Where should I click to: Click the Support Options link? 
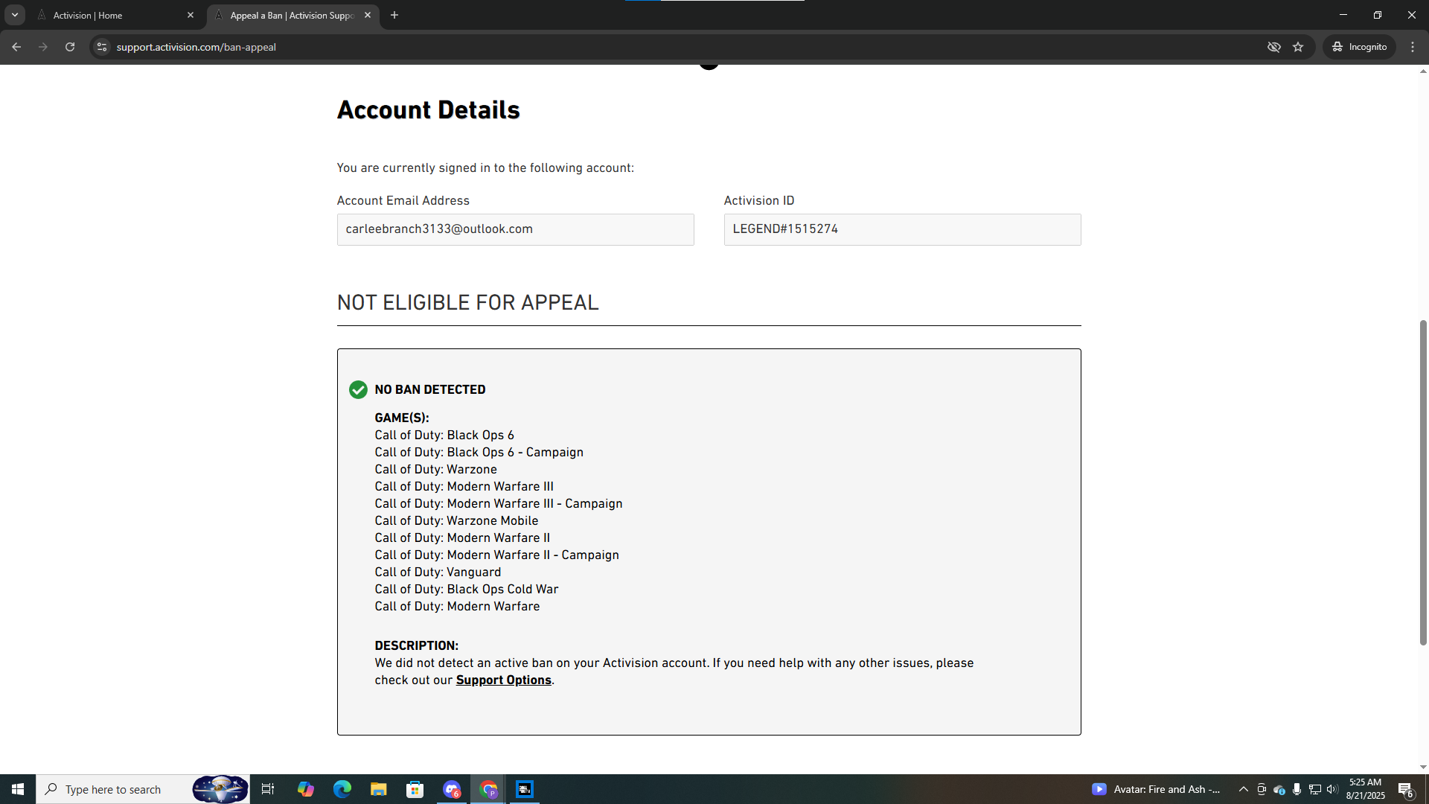click(503, 680)
